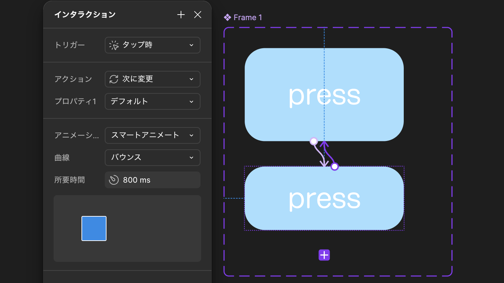
Task: Select the Frame 1 label
Action: (247, 17)
